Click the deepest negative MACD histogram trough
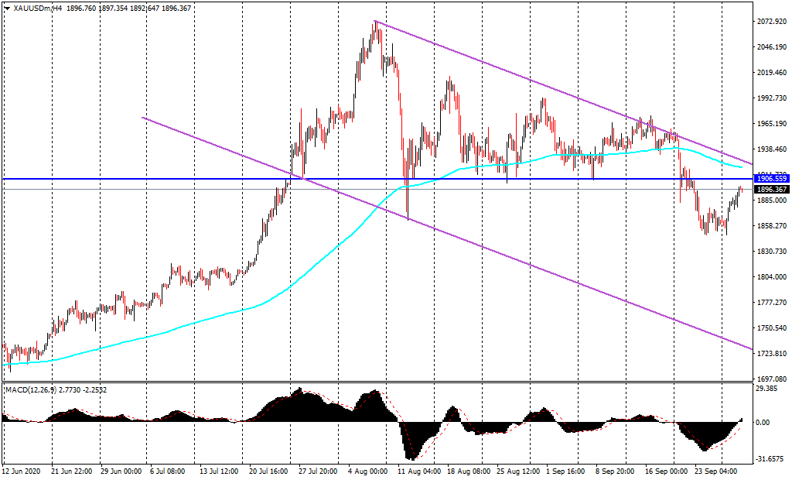 coord(410,457)
